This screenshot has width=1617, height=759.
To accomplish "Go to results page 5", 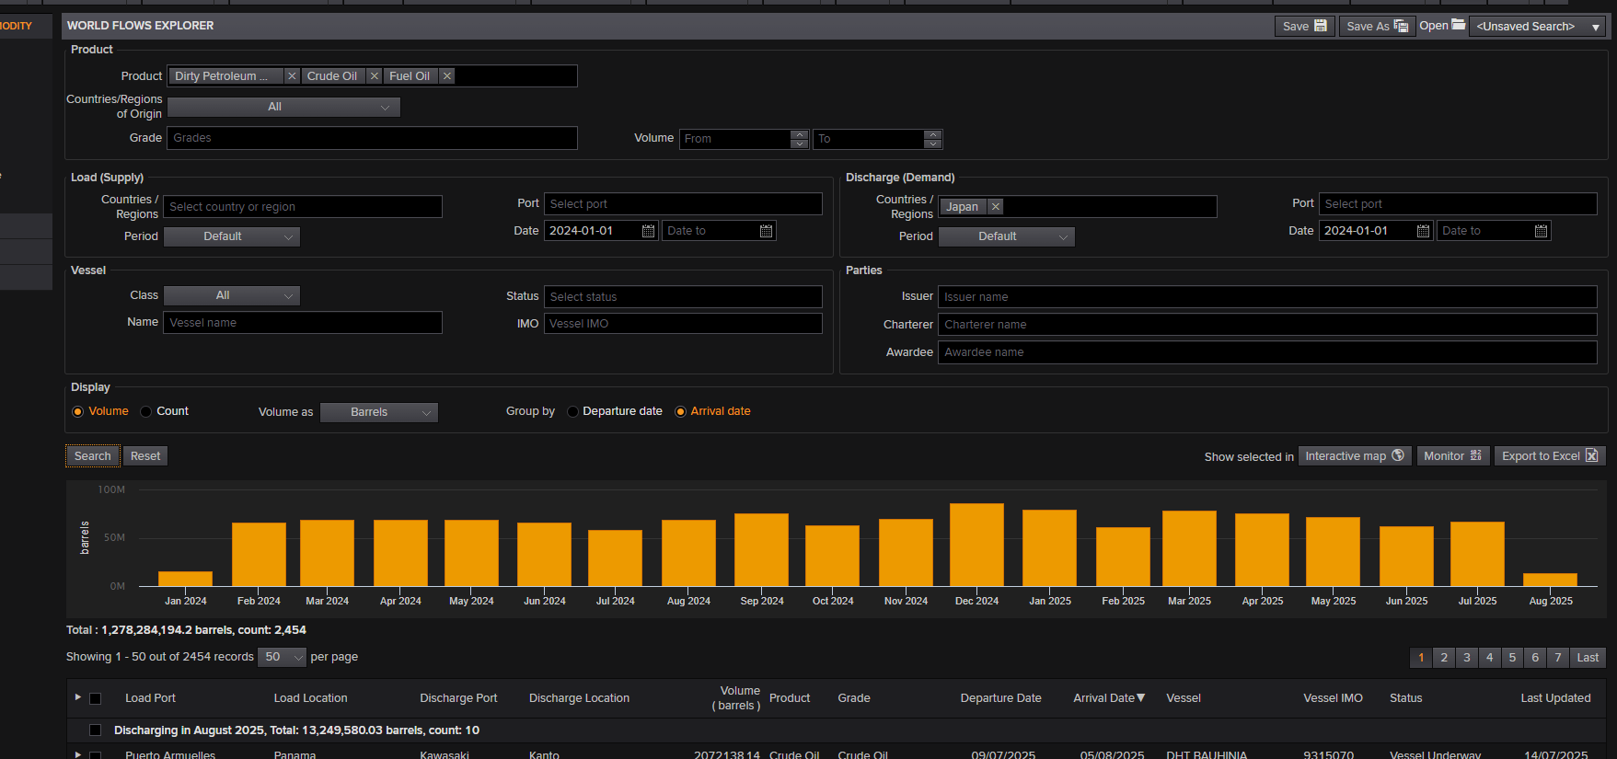I will (x=1512, y=658).
